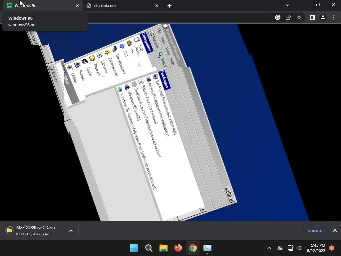341x256 pixels.
Task: Close the downloads bar
Action: point(335,230)
